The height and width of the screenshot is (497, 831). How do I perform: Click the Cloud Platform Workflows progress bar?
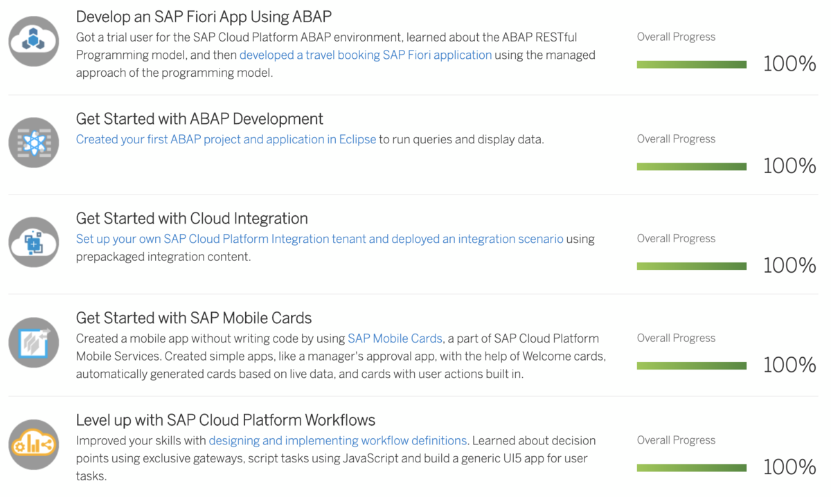point(692,468)
